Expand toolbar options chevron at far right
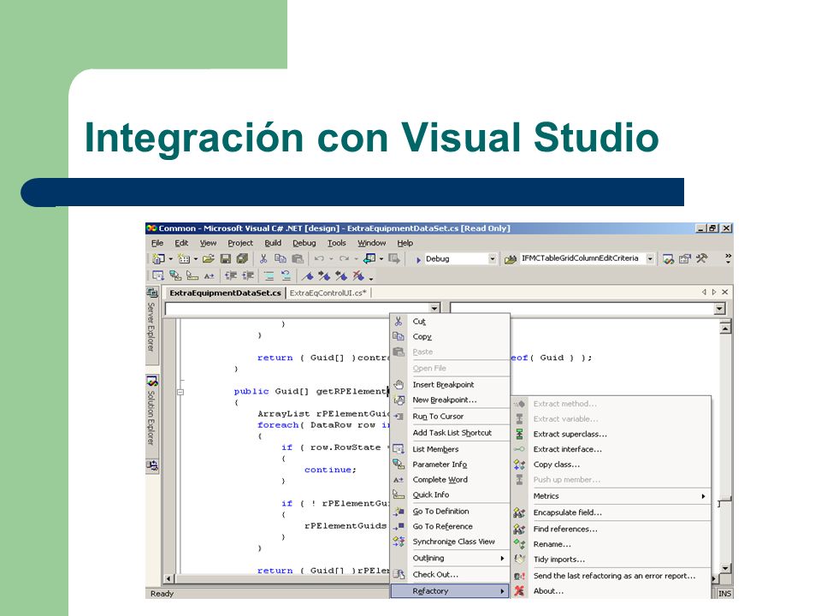 pos(728,258)
